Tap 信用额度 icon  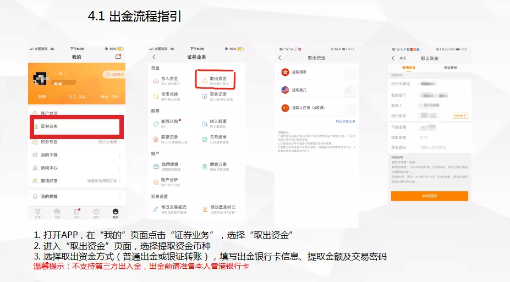pos(156,167)
